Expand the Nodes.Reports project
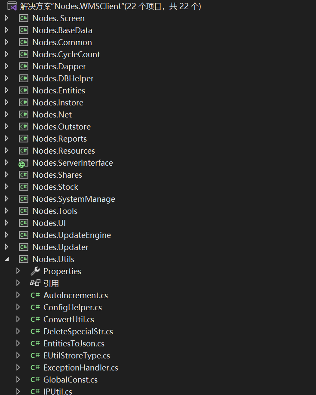This screenshot has height=395, width=316. [x=7, y=139]
